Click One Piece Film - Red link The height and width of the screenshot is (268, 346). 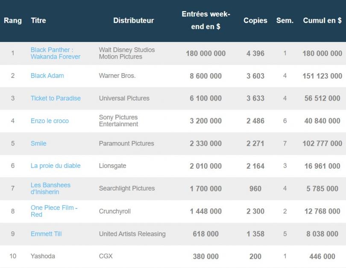point(54,211)
